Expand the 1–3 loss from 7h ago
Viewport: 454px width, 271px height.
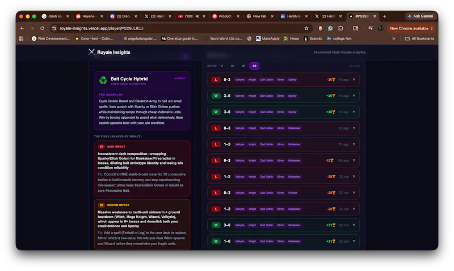point(354,144)
